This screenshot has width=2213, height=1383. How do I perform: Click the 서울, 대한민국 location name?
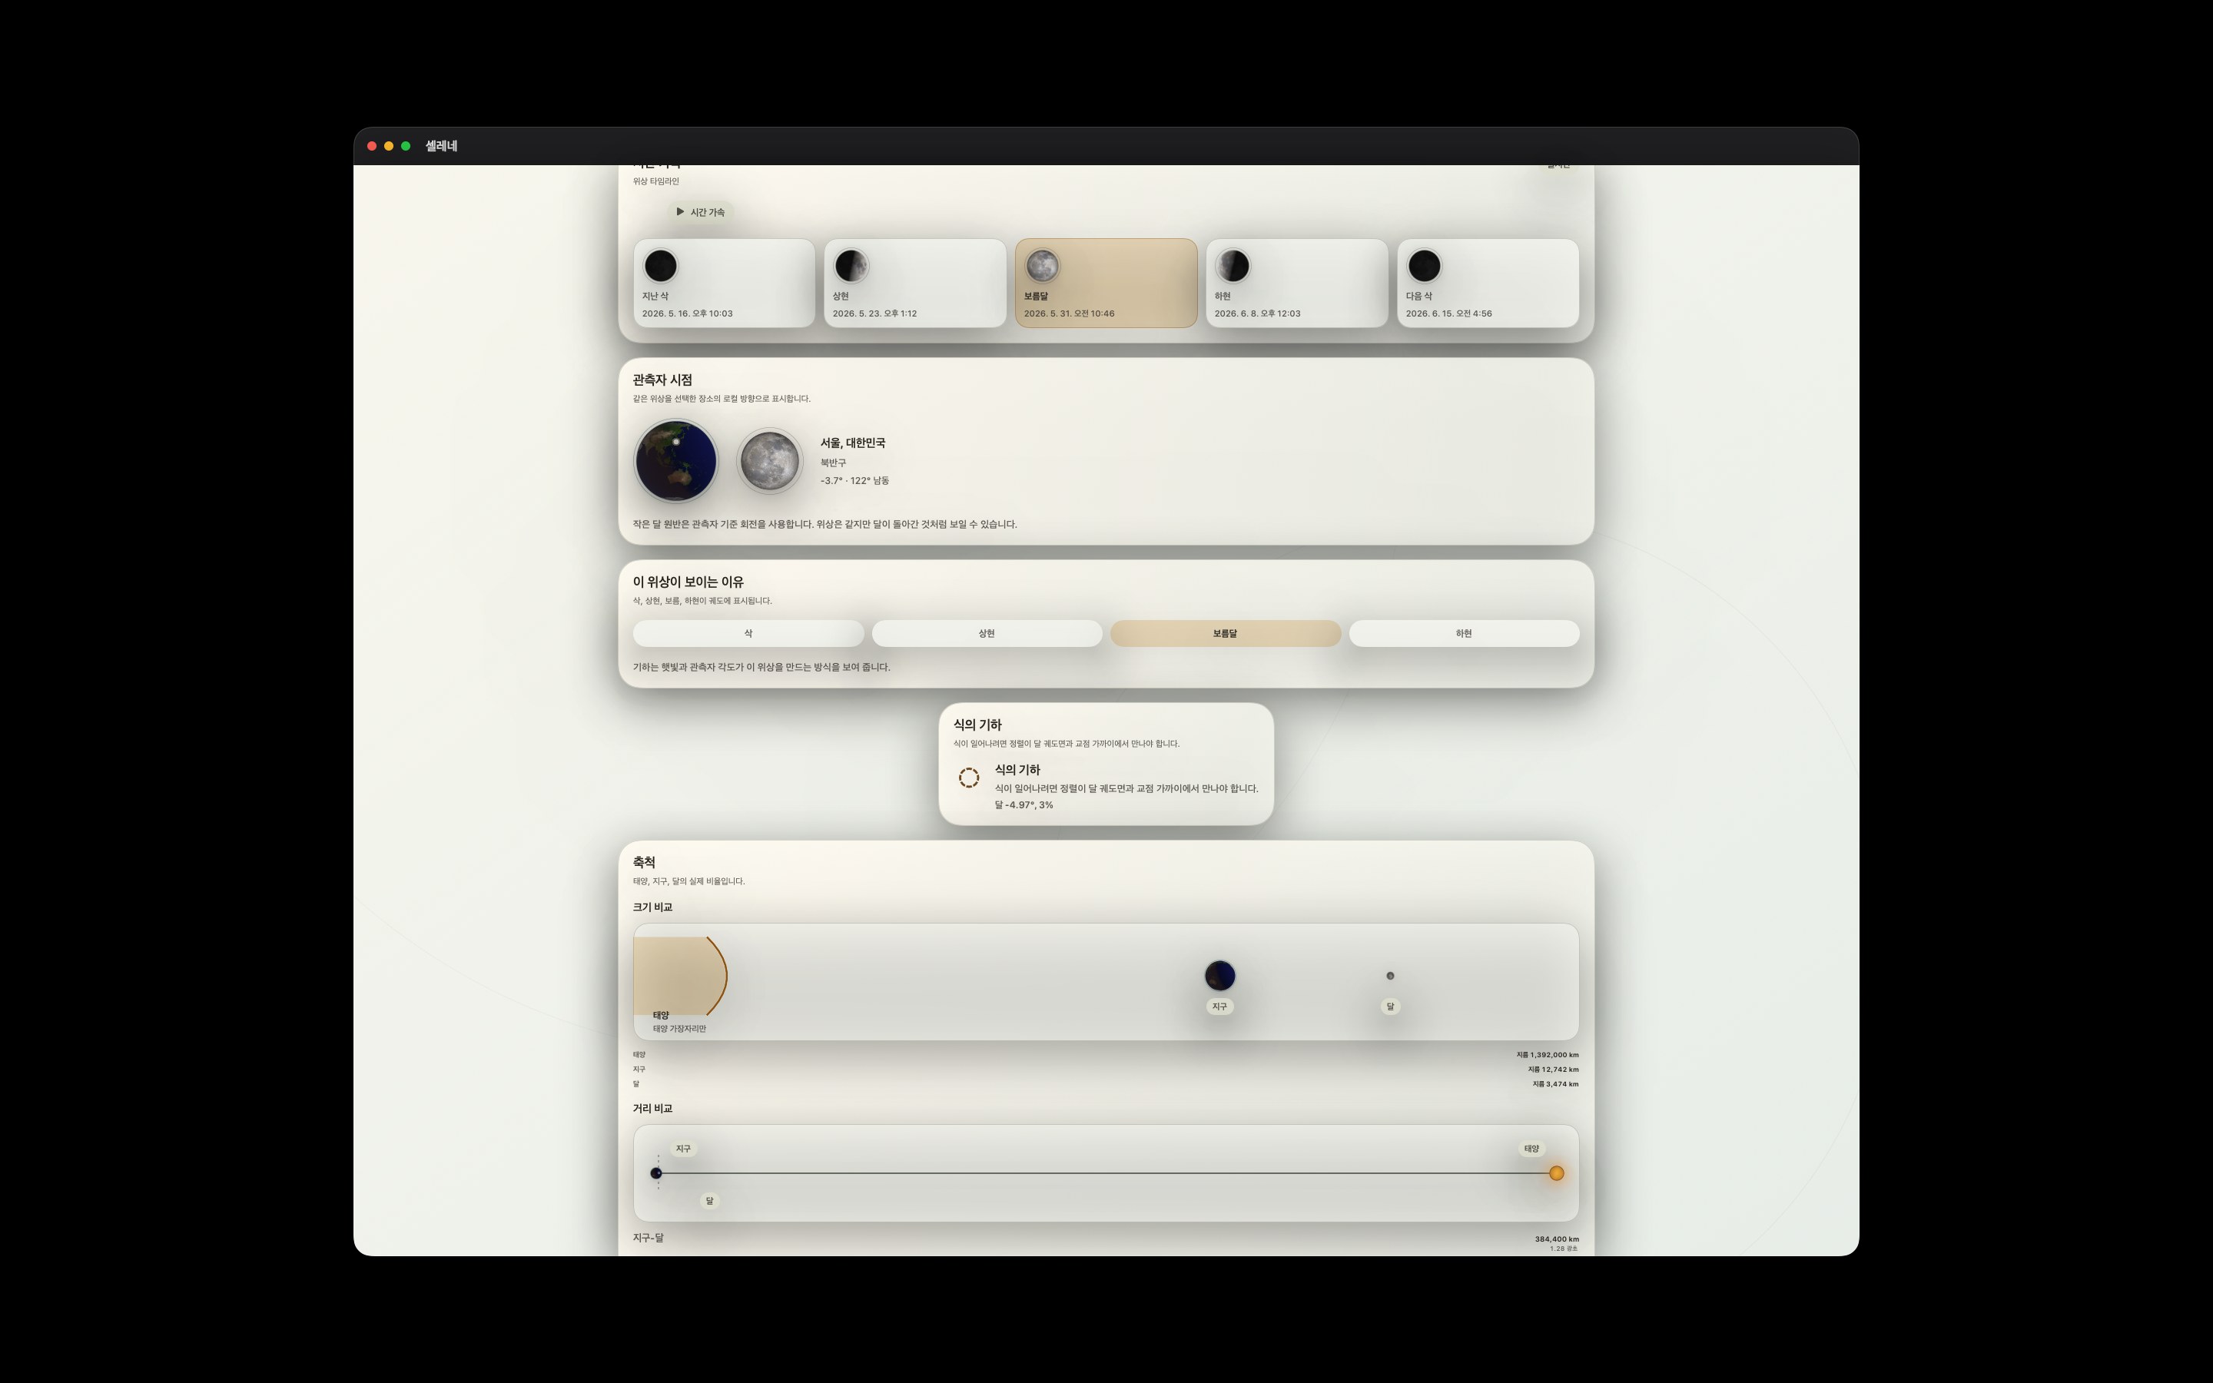point(852,443)
